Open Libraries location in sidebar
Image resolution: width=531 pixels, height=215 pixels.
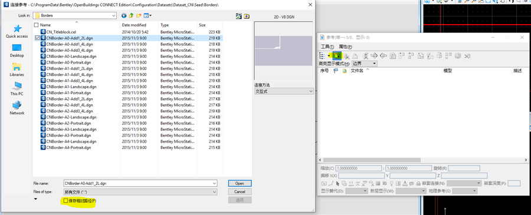[x=17, y=70]
